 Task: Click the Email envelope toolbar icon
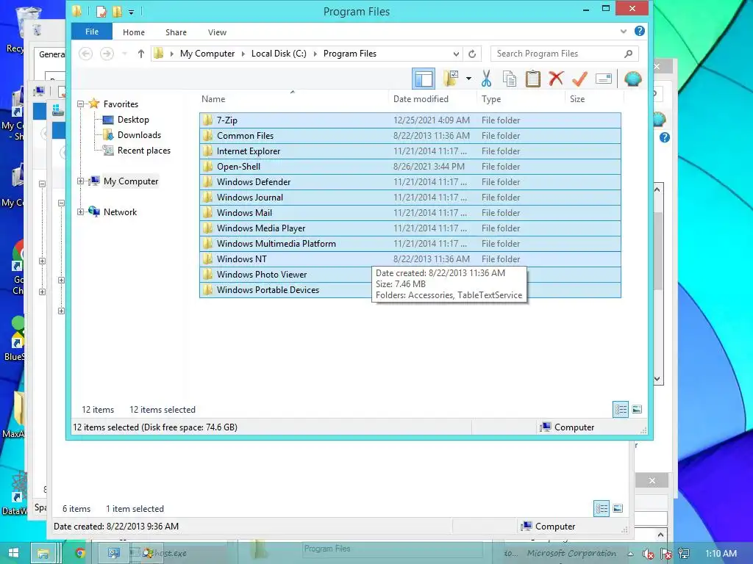[x=604, y=79]
